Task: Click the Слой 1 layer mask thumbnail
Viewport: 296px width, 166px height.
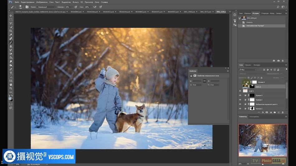Action: 252,86
